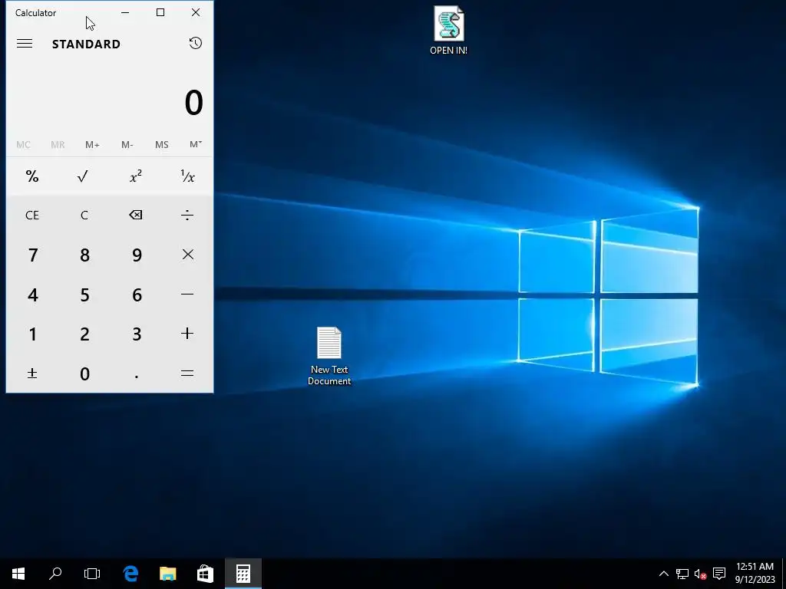Screen dimensions: 786x589
Task: Click the minus operator key
Action: (x=187, y=294)
